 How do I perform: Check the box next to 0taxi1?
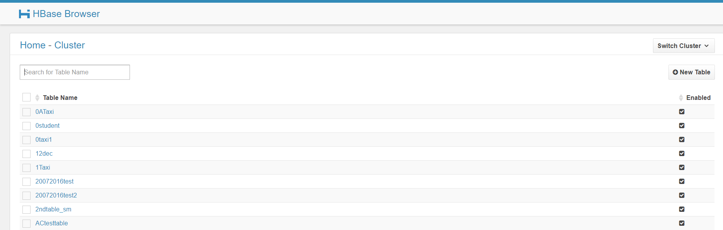click(26, 140)
